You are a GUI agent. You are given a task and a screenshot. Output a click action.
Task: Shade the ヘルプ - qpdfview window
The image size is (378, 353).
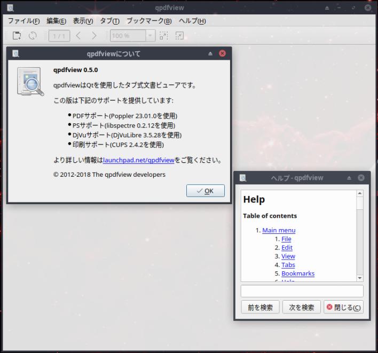(x=349, y=178)
